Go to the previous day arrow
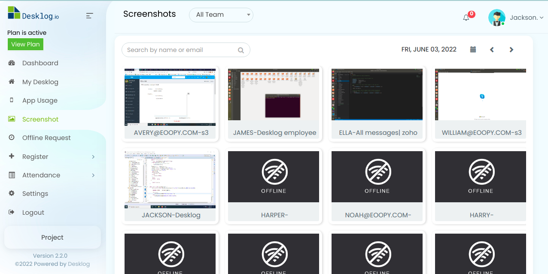 tap(492, 50)
